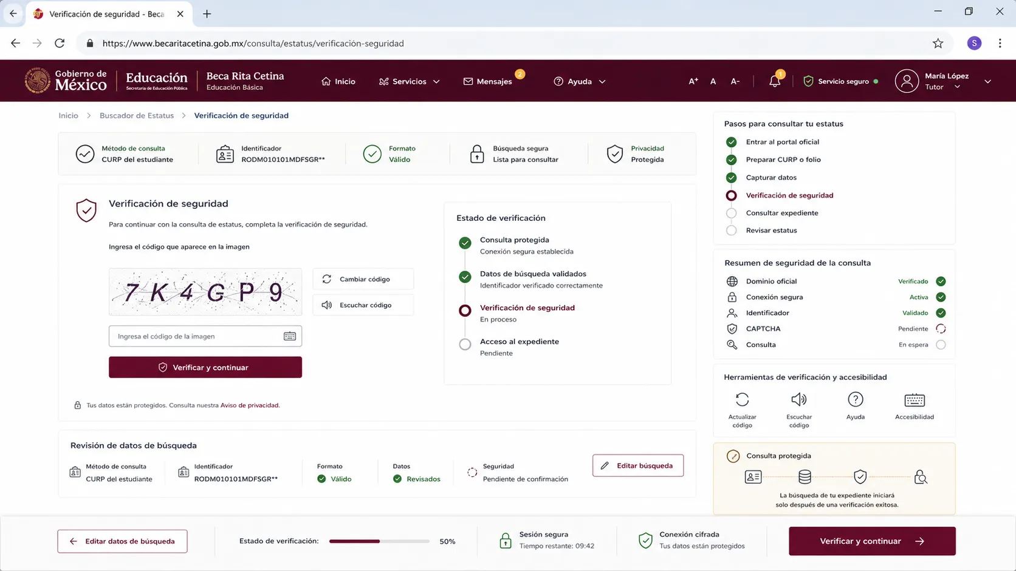Open the Accesibilidad keyboard tool
The image size is (1016, 571).
[x=914, y=400]
